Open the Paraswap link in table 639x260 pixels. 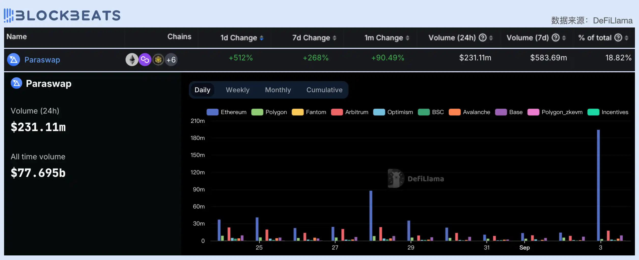pyautogui.click(x=42, y=60)
